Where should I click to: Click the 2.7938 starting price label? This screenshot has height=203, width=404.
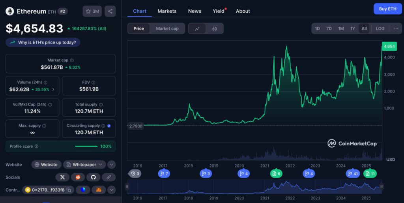(x=136, y=126)
